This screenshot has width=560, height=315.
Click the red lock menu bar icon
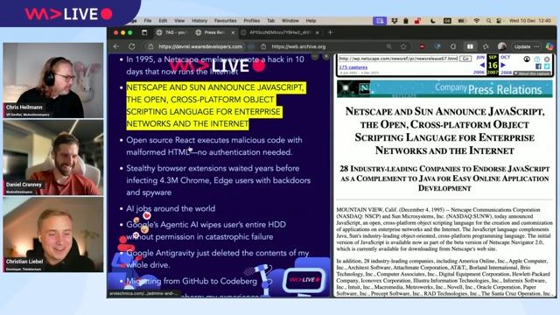tap(417, 21)
